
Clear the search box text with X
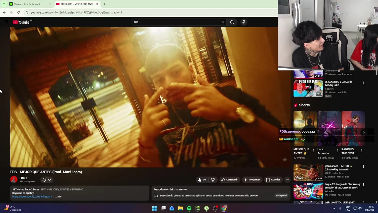pyautogui.click(x=223, y=22)
